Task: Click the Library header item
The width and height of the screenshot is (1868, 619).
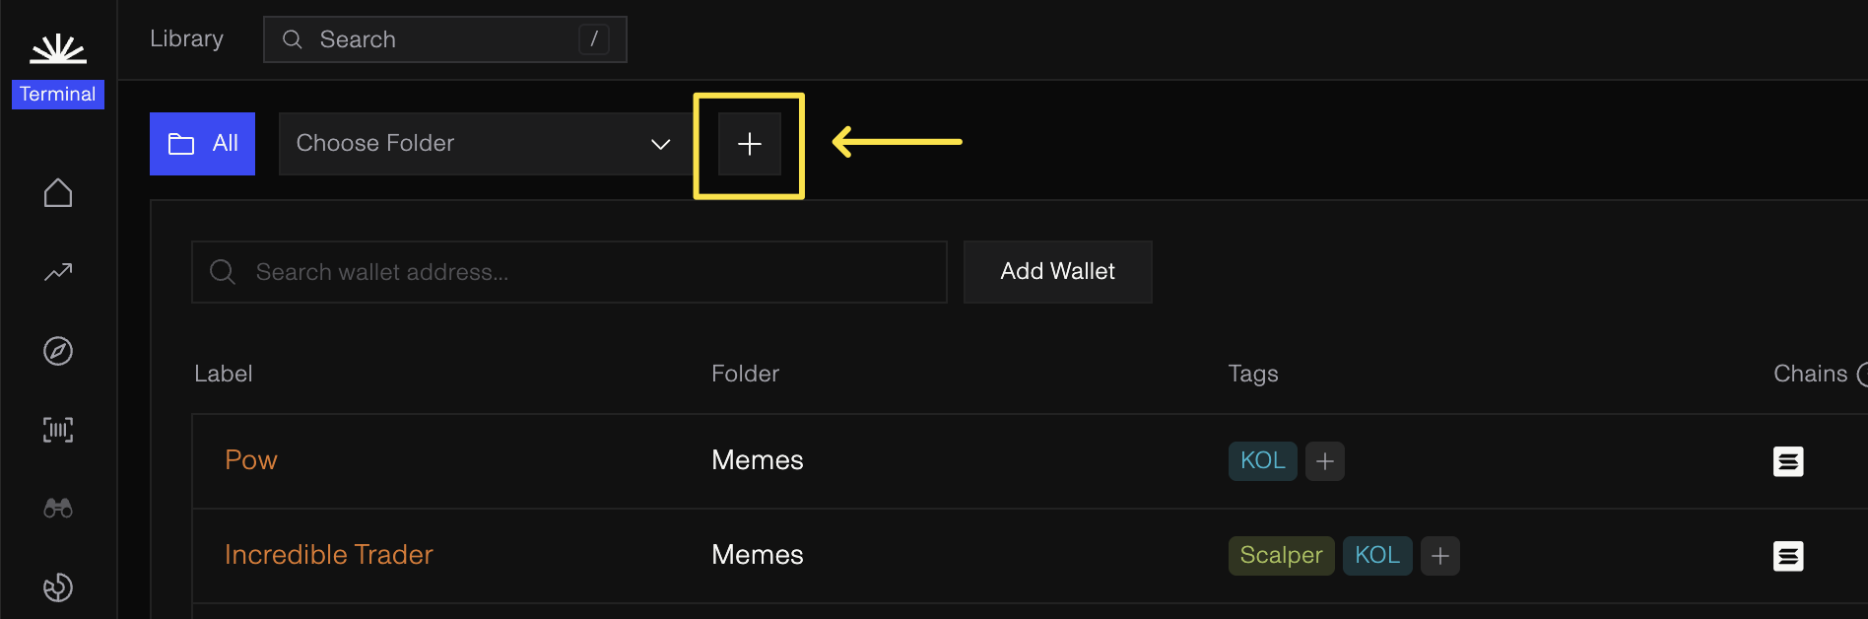Action: 186,38
